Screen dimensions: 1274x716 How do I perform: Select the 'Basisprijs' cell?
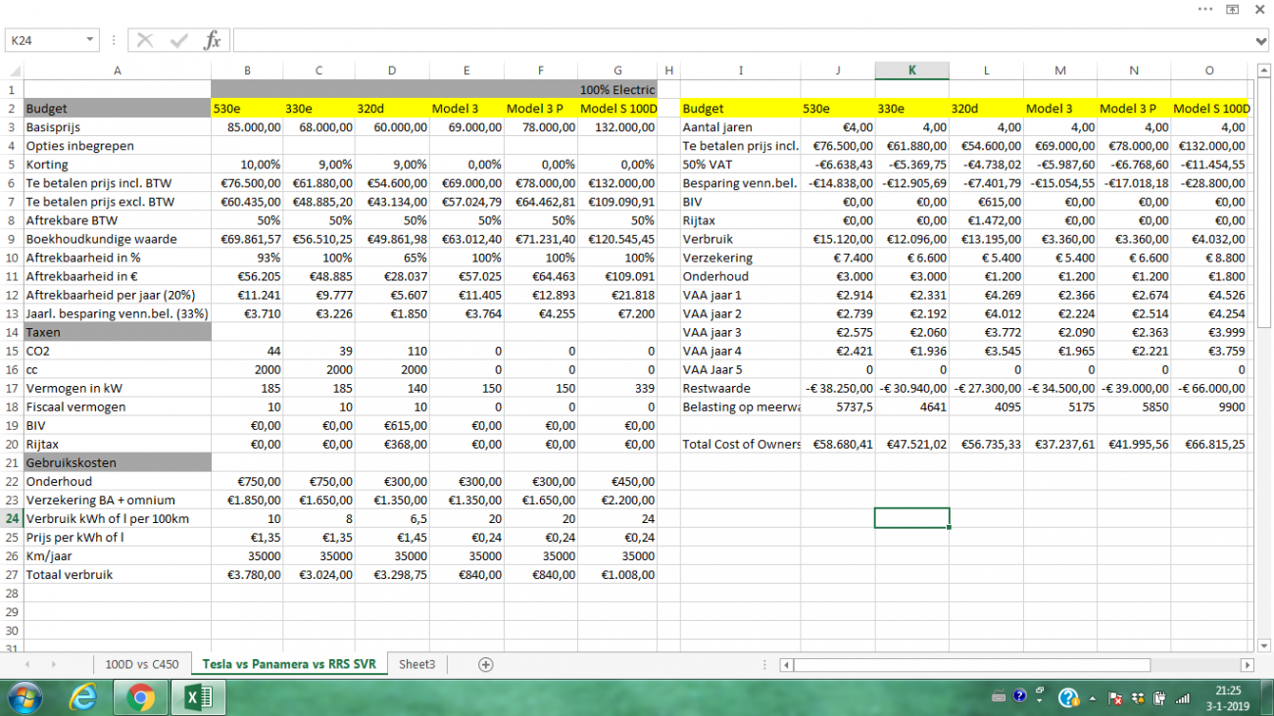tap(118, 126)
